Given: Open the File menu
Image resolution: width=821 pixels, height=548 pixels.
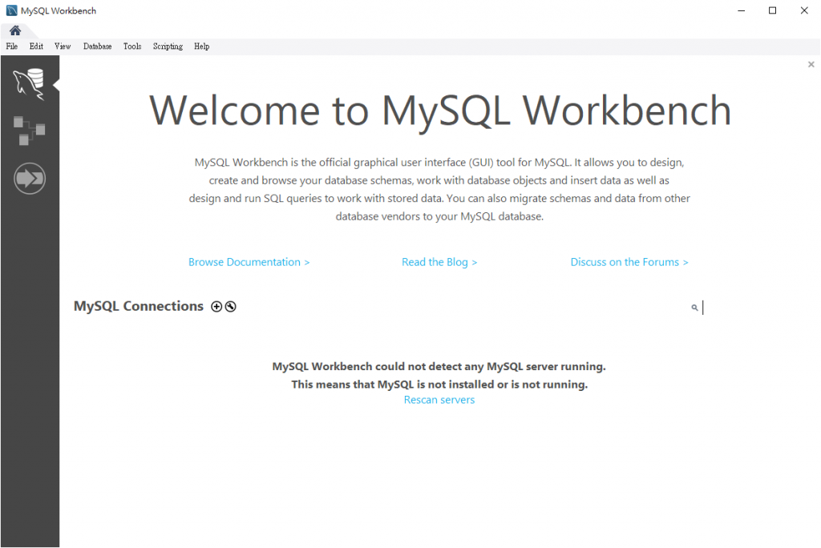Looking at the screenshot, I should [12, 46].
